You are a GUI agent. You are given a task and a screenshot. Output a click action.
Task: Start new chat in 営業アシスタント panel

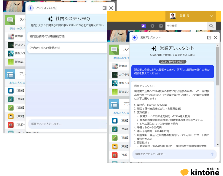(x=135, y=38)
